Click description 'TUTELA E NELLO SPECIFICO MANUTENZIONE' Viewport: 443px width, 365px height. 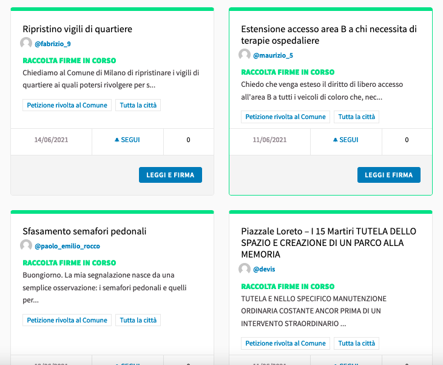coord(314,311)
